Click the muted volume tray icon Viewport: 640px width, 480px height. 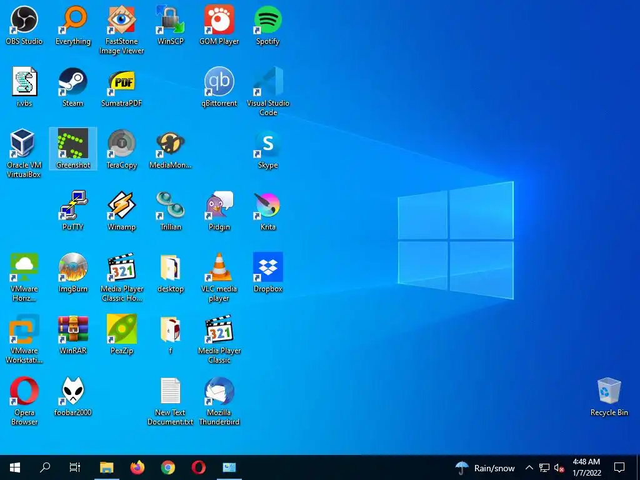point(559,467)
